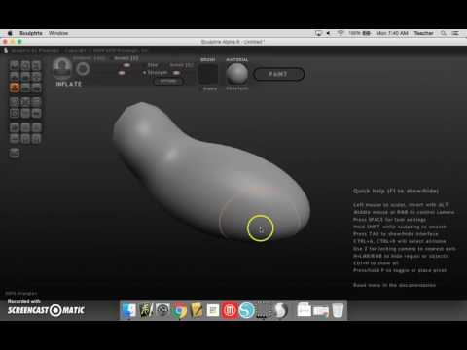Click 'Press TAB to show/hide interface' help line
The width and height of the screenshot is (467, 350).
point(396,234)
